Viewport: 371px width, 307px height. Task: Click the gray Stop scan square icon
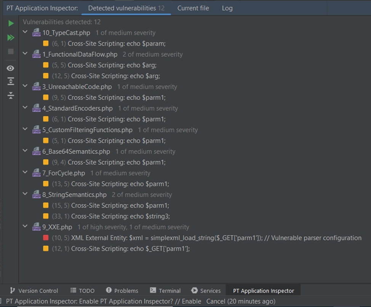(x=11, y=51)
